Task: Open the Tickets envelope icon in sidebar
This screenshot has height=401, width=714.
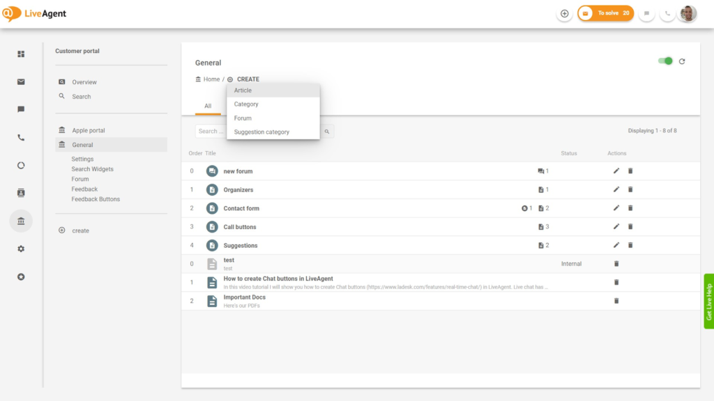Action: [21, 82]
